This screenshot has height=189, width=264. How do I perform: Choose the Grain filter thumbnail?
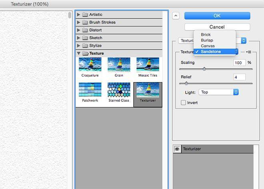[x=119, y=65]
